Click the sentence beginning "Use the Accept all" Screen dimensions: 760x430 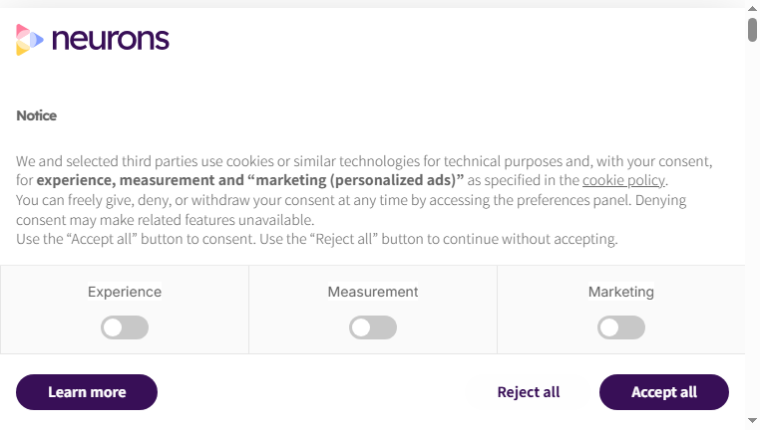[317, 239]
